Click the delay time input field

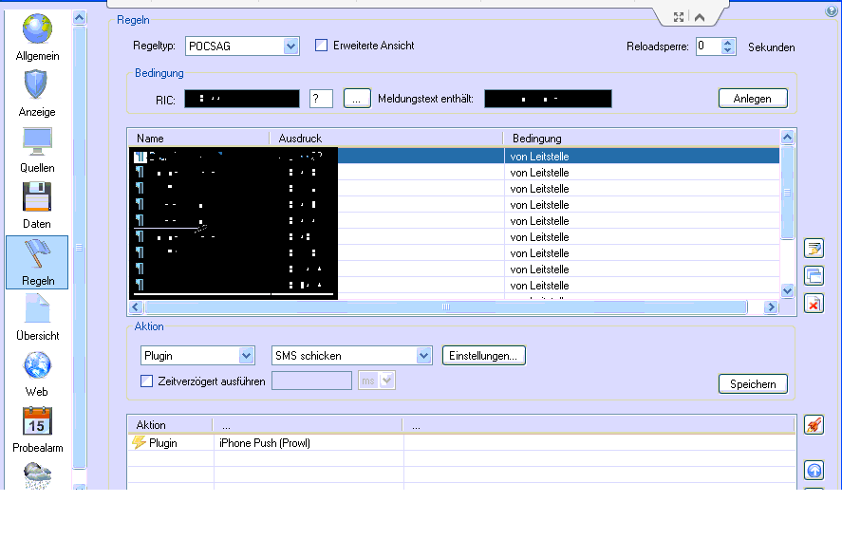[x=311, y=381]
